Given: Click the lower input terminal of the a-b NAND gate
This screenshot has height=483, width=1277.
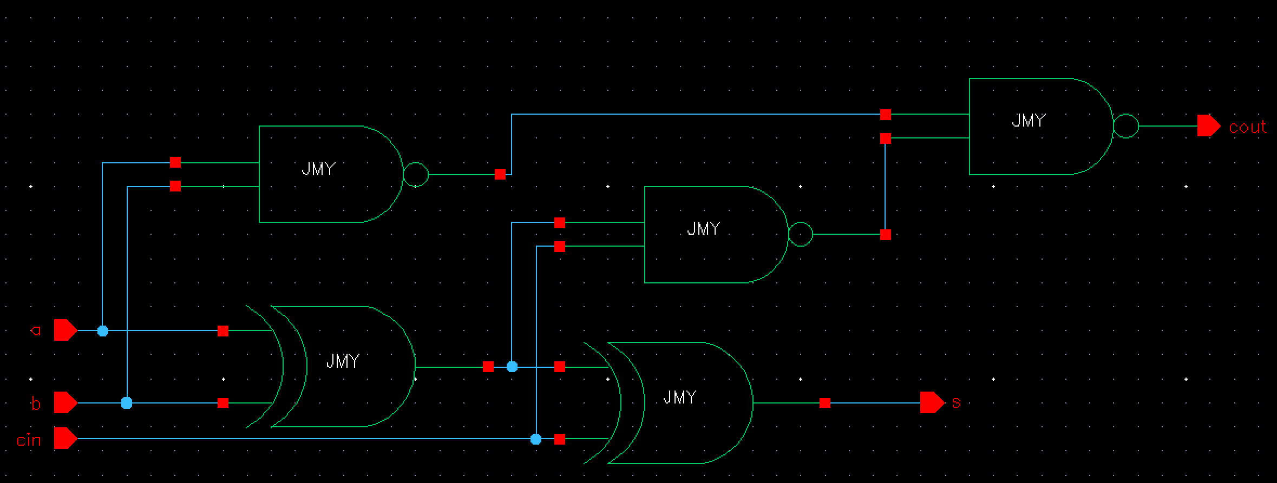Looking at the screenshot, I should coord(175,186).
